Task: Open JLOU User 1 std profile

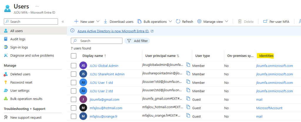Action: point(101,83)
